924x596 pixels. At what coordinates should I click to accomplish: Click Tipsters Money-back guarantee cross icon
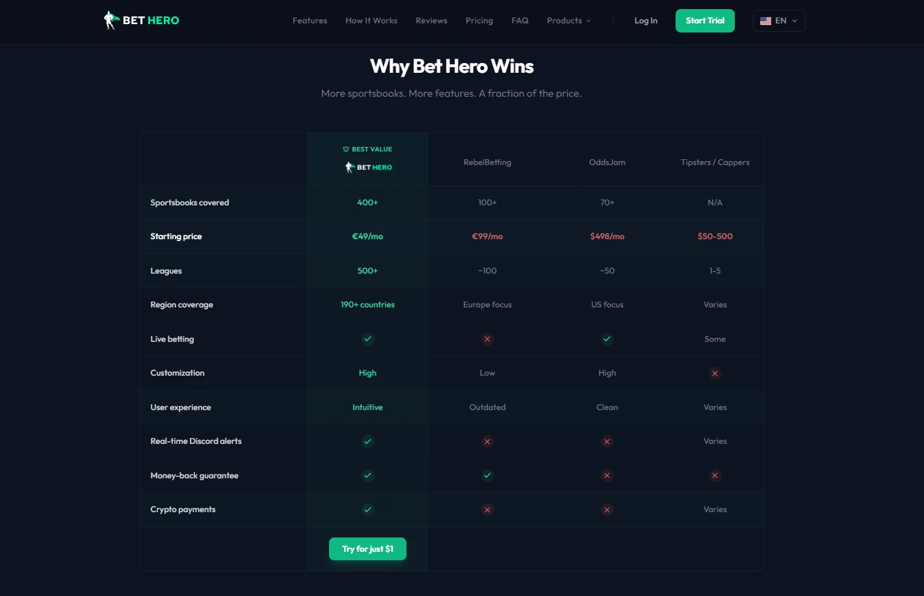[715, 475]
